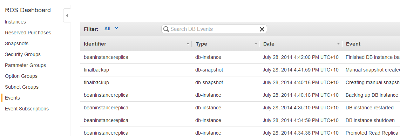Sort by the Date column header

point(269,44)
